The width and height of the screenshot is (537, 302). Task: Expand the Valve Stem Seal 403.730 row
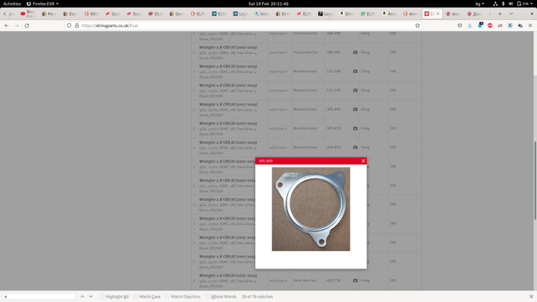click(194, 281)
